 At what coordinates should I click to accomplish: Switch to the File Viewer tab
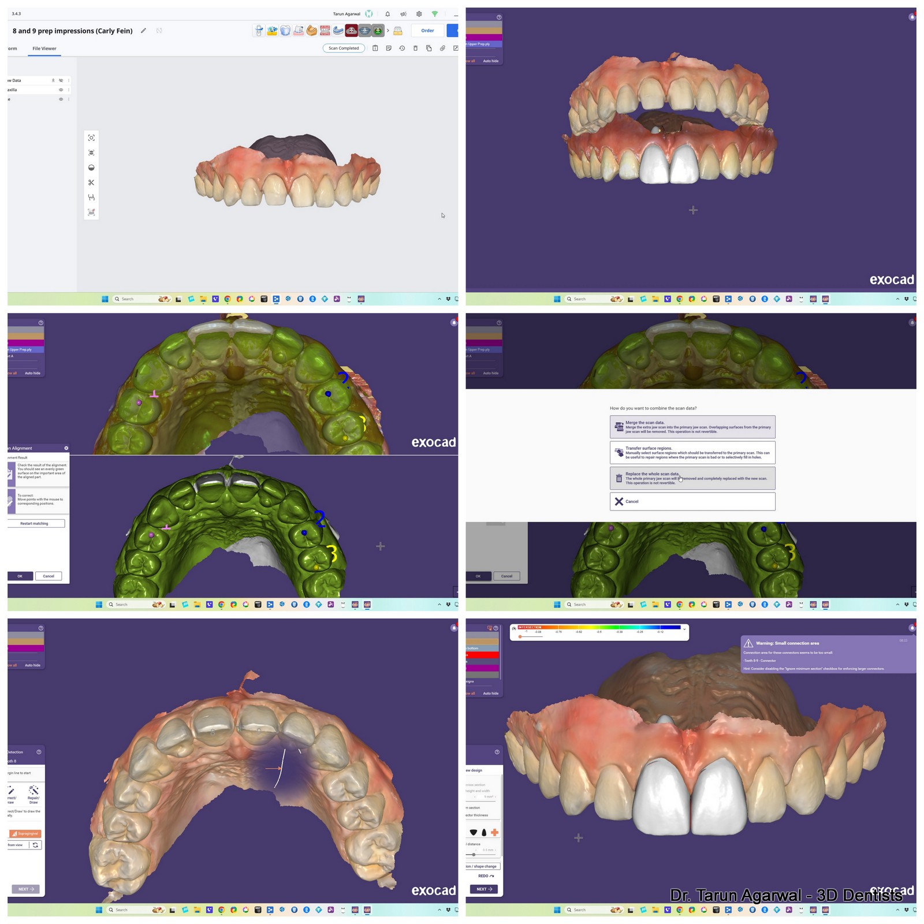44,49
